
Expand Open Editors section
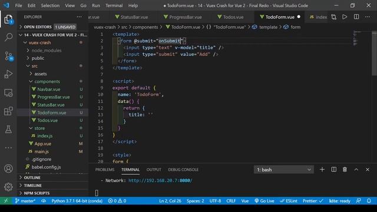tap(52, 27)
